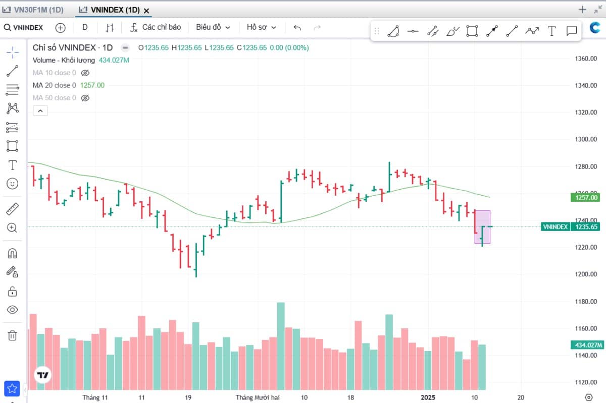The image size is (606, 403).
Task: Click the MA 20 close 0 legend
Action: point(55,85)
